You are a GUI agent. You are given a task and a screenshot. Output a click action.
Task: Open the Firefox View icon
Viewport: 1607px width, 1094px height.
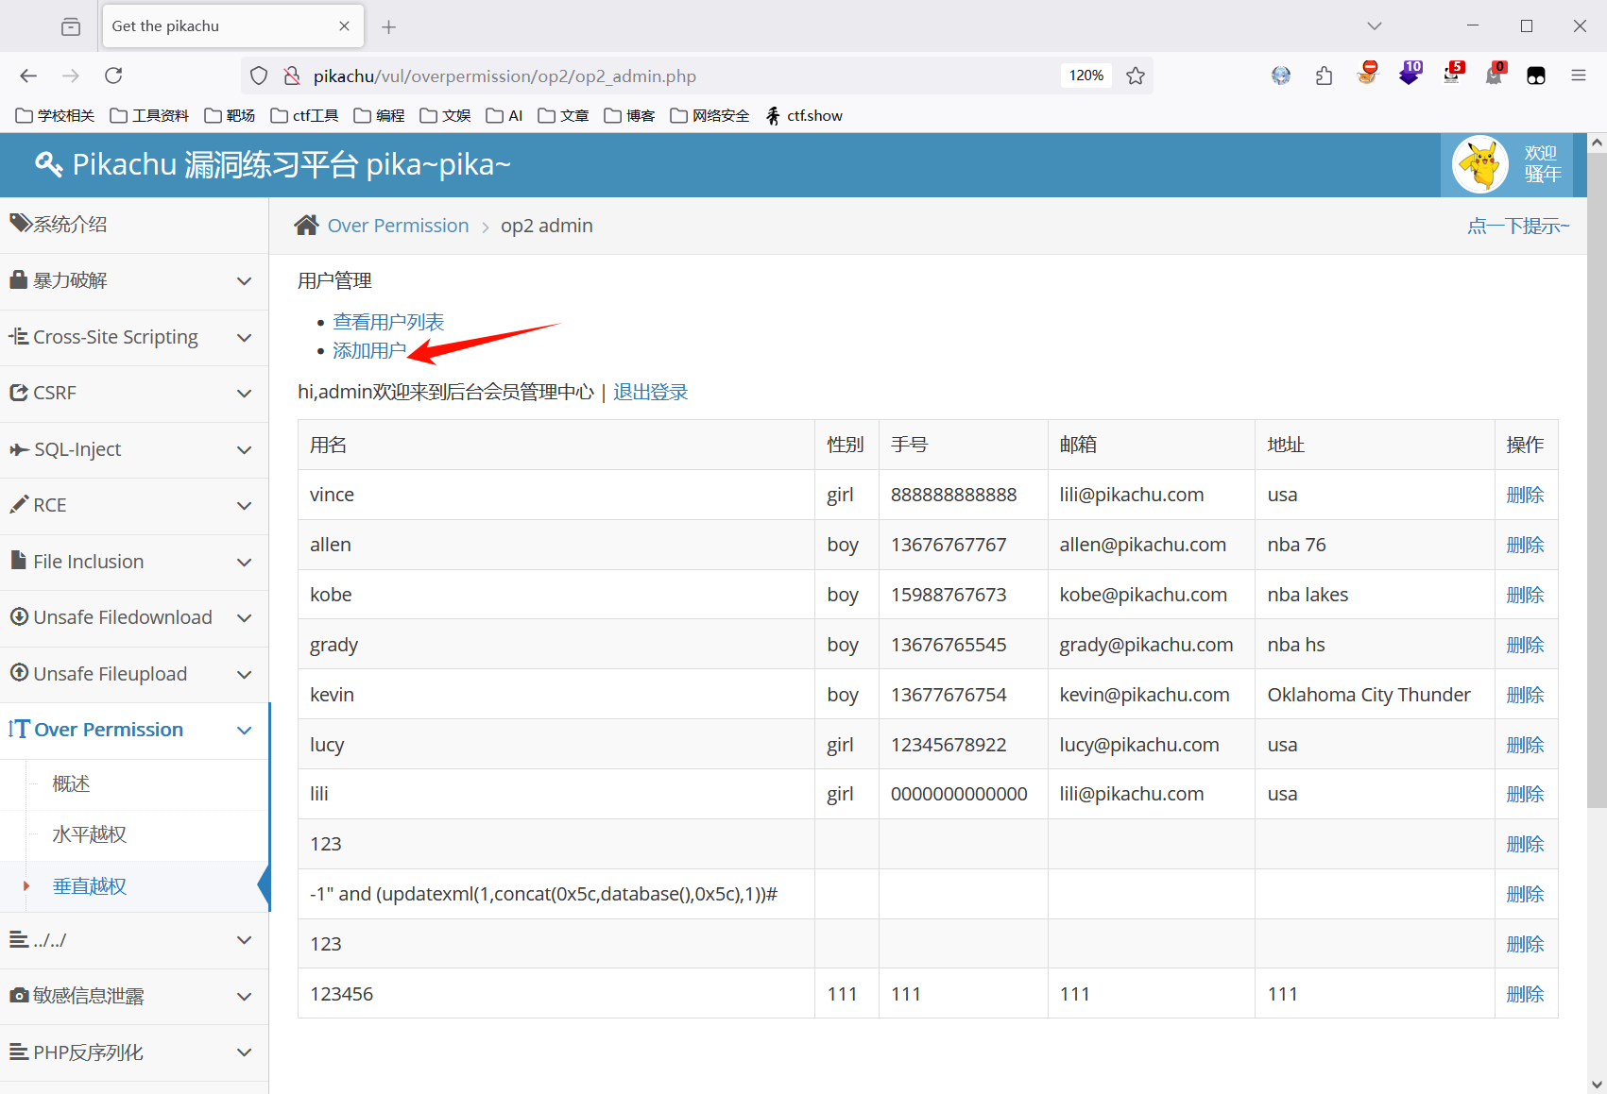(71, 26)
